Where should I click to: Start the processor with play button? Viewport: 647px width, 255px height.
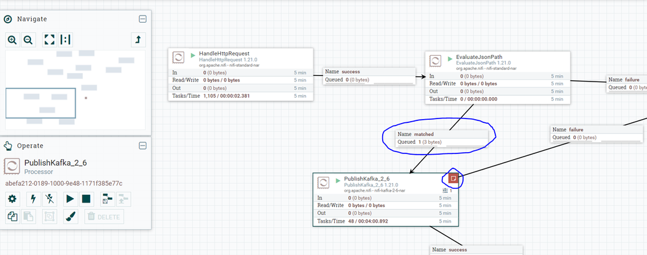pyautogui.click(x=70, y=199)
